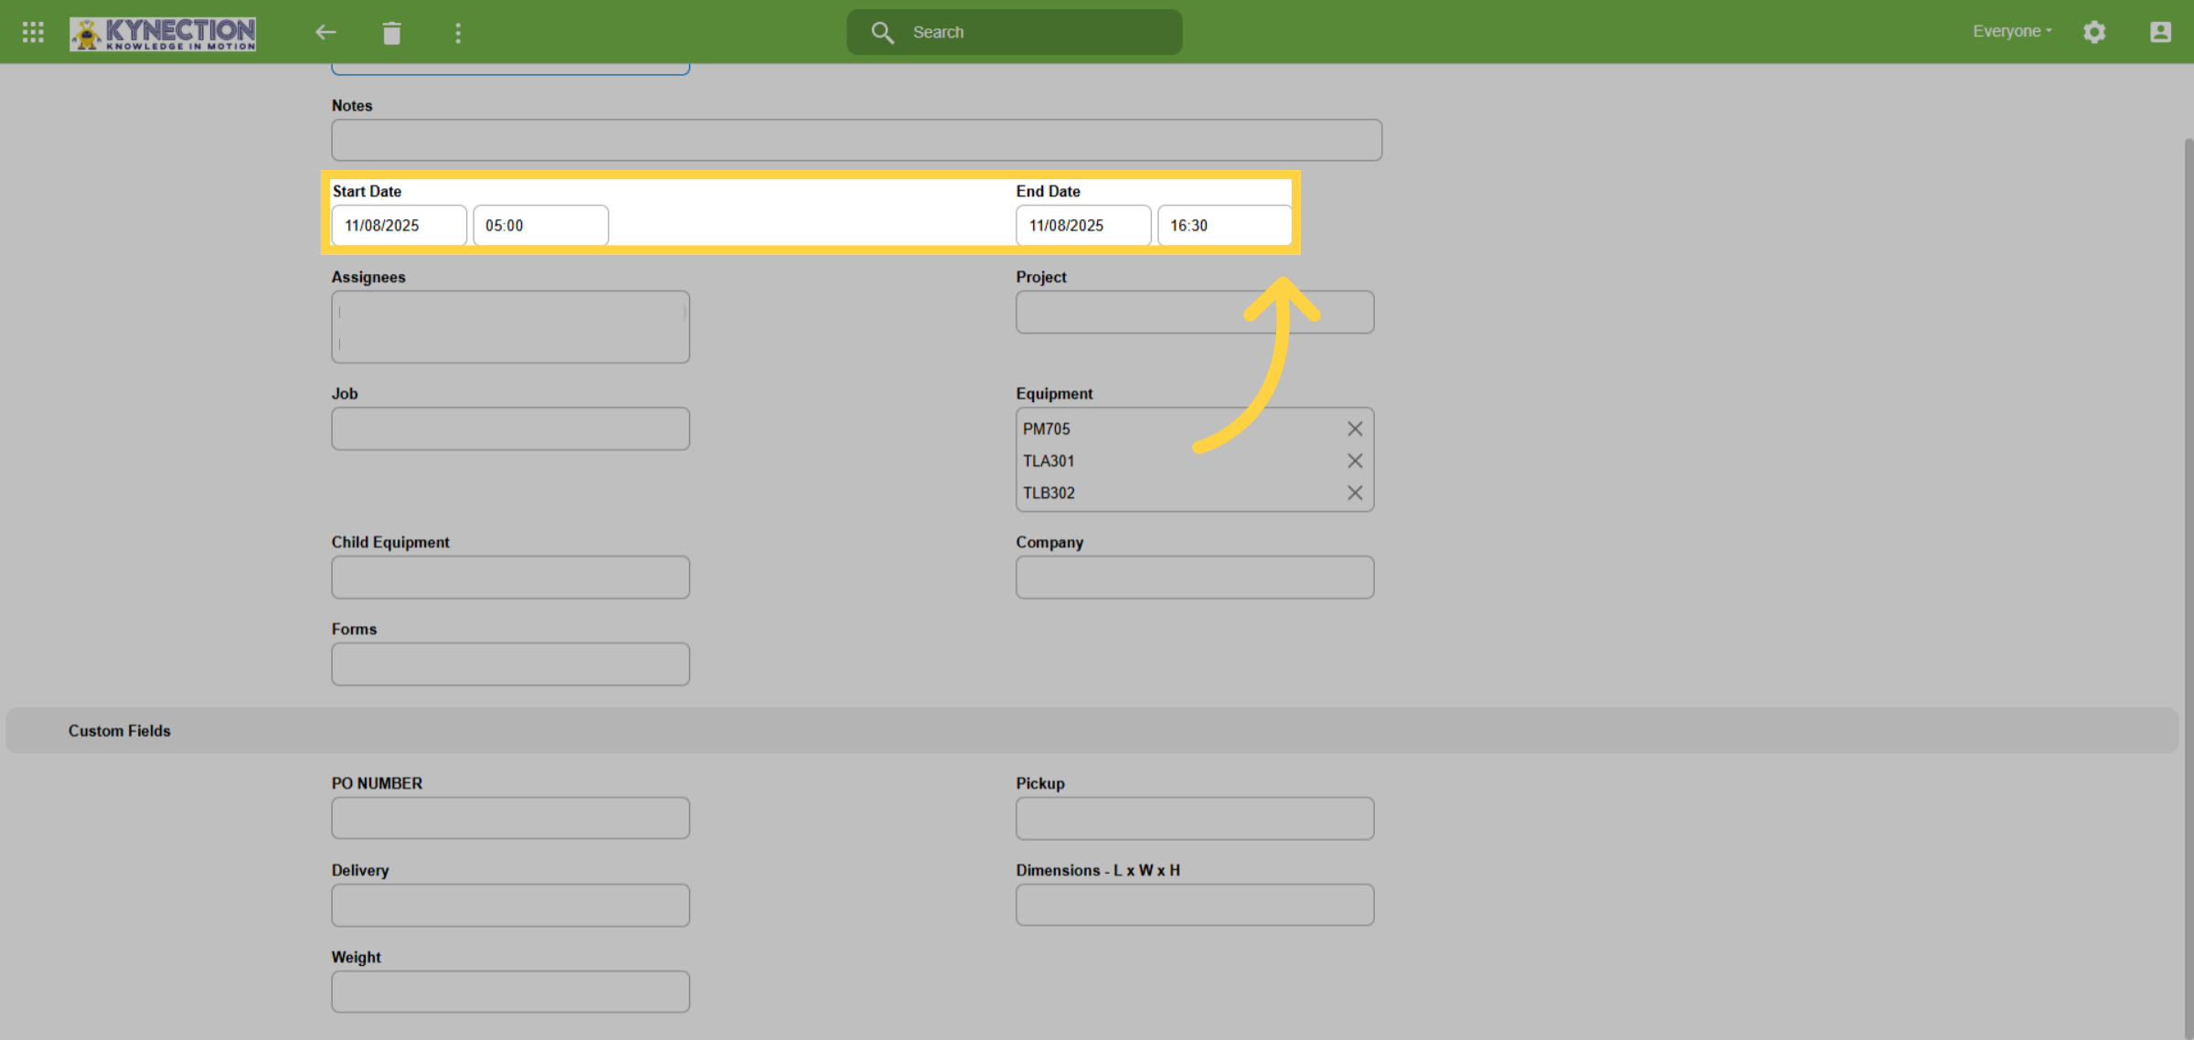
Task: Click the PO NUMBER input field
Action: click(510, 818)
